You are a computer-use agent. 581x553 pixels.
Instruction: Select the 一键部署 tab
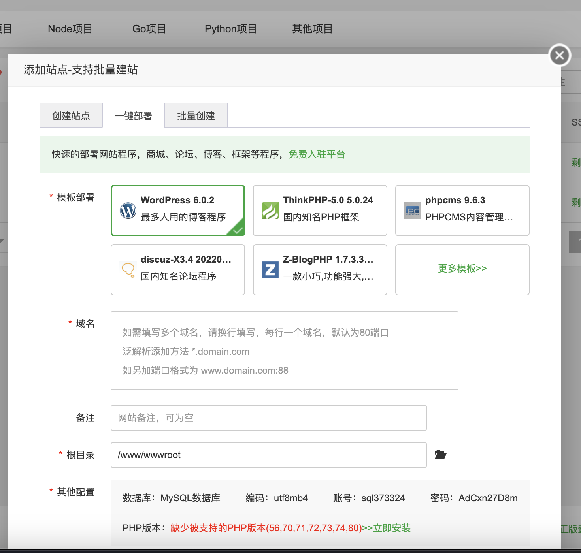click(x=134, y=116)
